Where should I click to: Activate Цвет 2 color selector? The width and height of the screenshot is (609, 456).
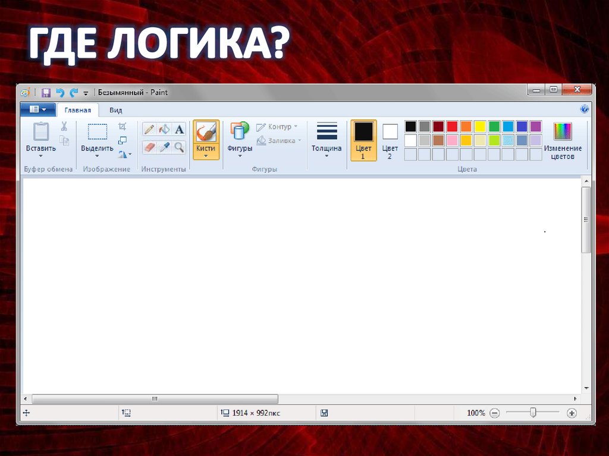390,140
